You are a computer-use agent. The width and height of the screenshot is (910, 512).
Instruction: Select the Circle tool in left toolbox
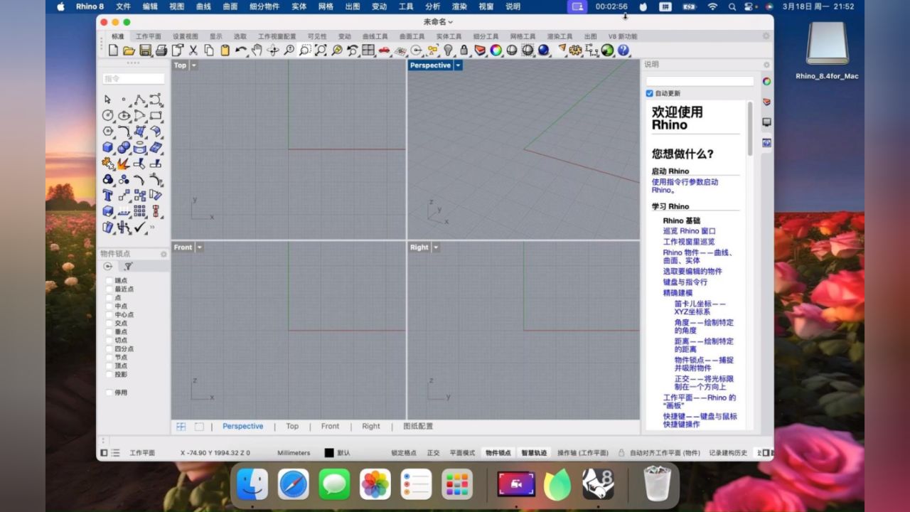pyautogui.click(x=107, y=115)
